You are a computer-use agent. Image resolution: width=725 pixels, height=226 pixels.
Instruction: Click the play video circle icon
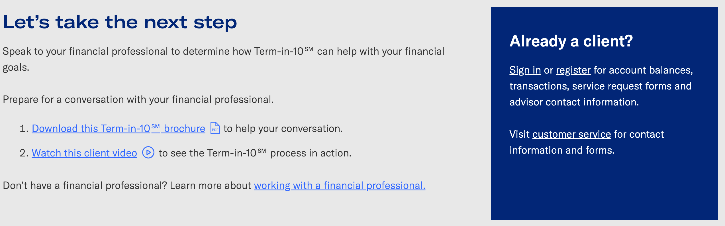(x=148, y=152)
